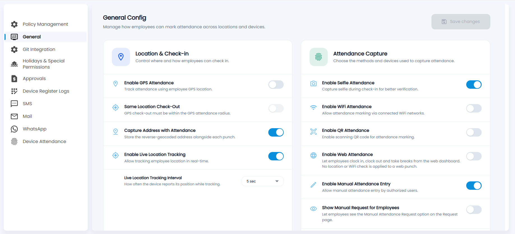Go to Git Integration settings
Image resolution: width=515 pixels, height=234 pixels.
click(x=45, y=50)
